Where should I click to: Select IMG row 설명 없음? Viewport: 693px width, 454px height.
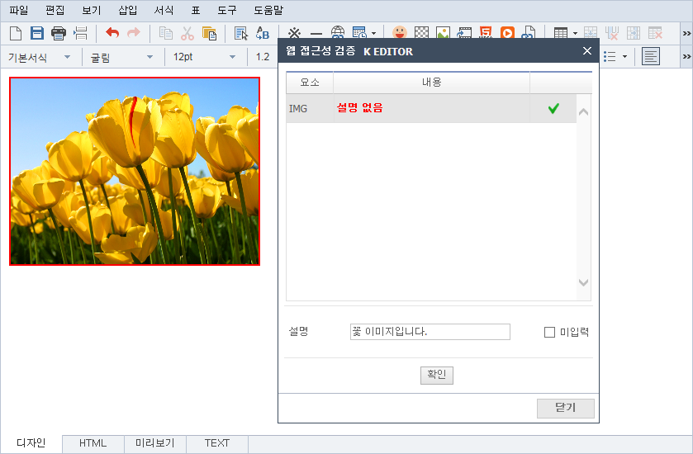431,108
